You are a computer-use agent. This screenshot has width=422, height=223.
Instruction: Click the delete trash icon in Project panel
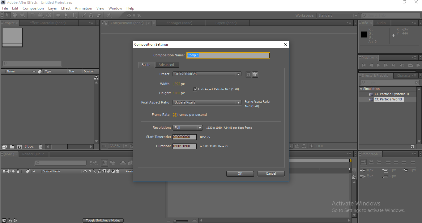(x=40, y=147)
